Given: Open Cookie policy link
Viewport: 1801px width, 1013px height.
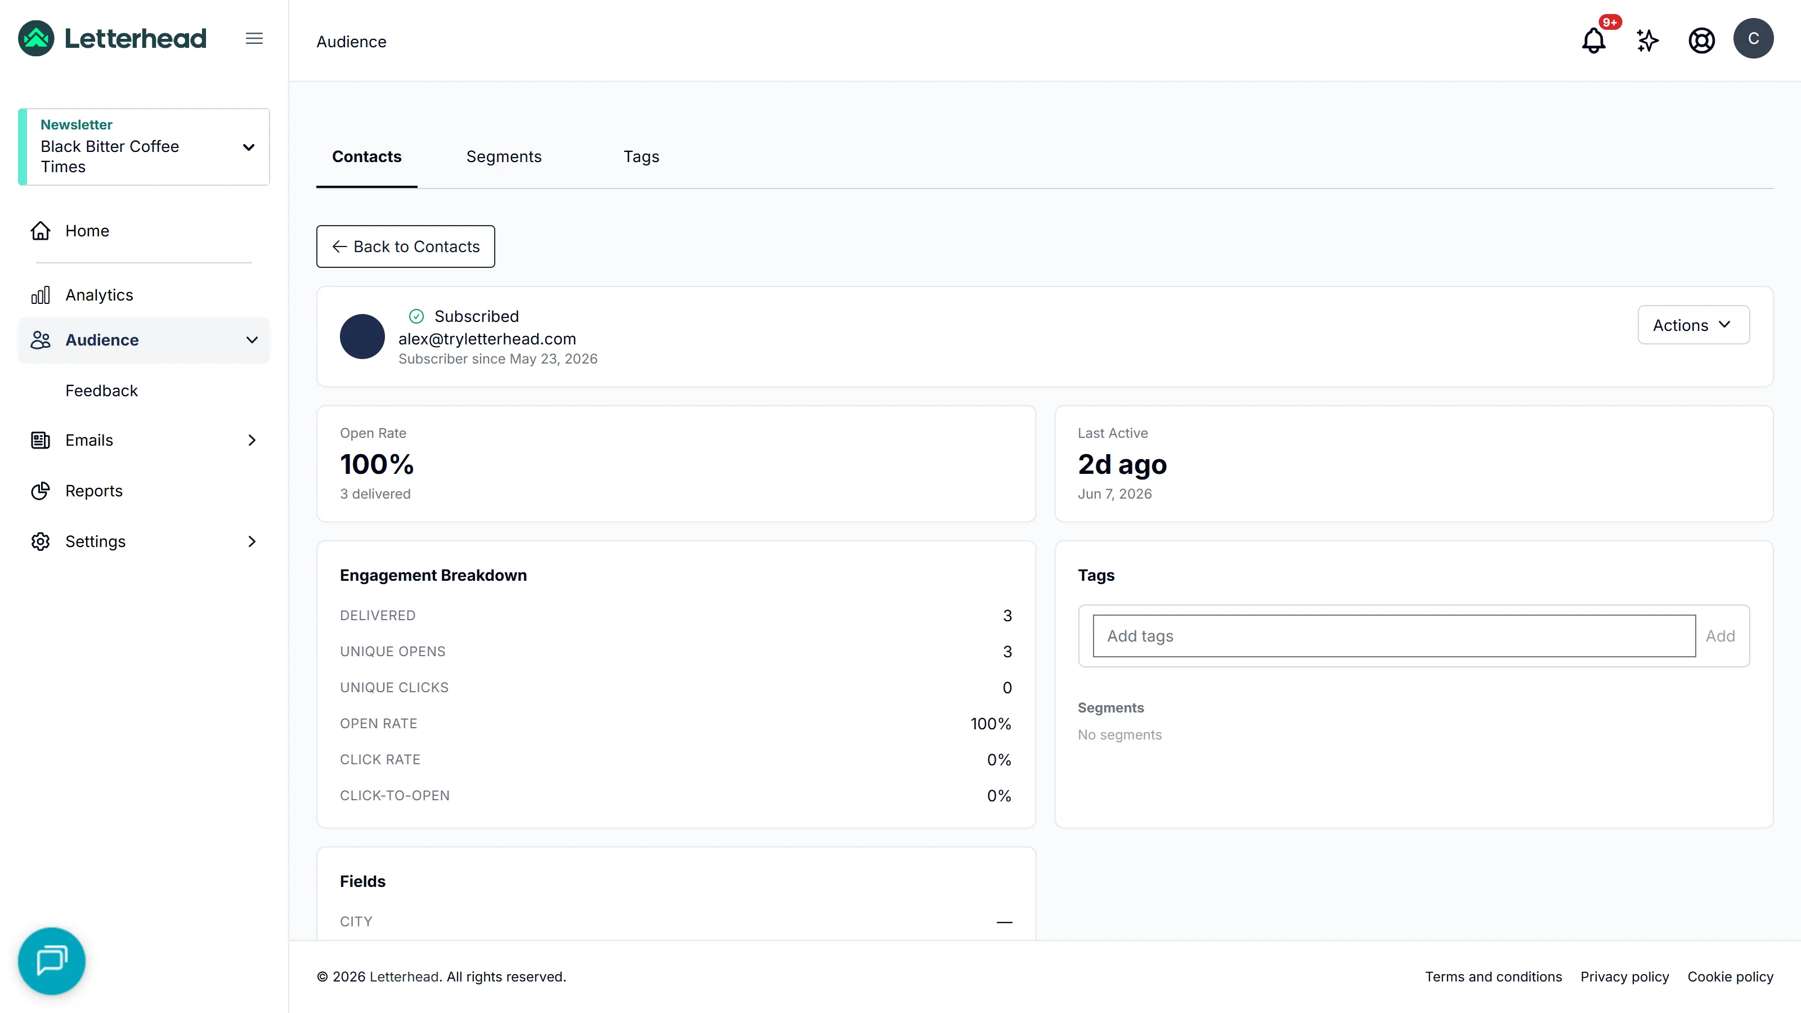Looking at the screenshot, I should (x=1730, y=976).
